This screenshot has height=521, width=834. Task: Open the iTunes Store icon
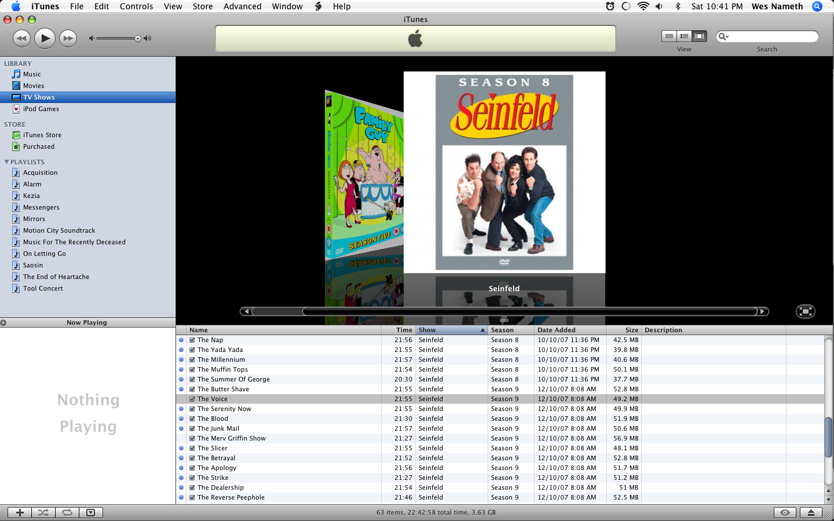[x=16, y=135]
